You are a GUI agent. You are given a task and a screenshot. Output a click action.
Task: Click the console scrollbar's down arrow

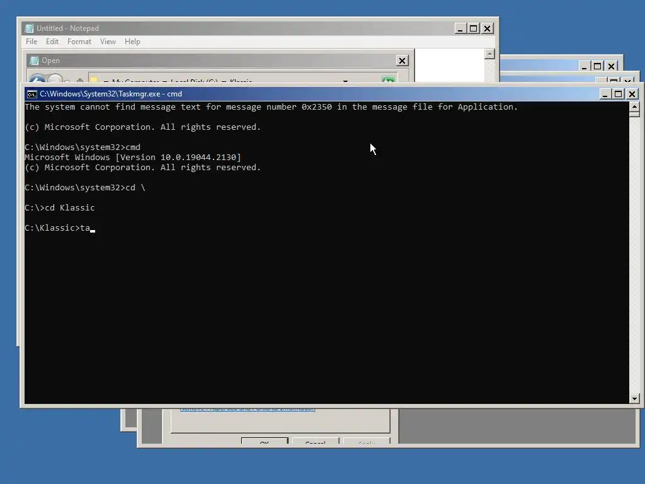coord(634,398)
